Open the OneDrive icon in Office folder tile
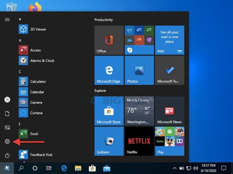 click(130, 40)
